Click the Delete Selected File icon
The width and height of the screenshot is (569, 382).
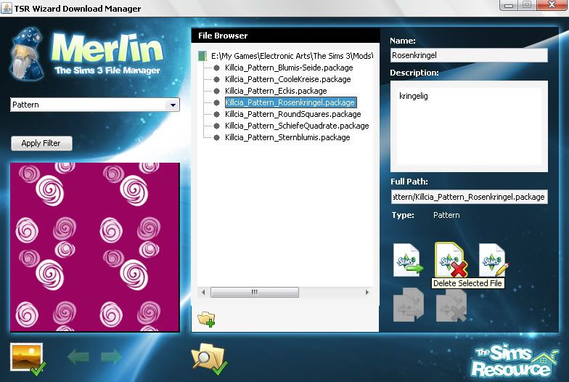tap(451, 260)
